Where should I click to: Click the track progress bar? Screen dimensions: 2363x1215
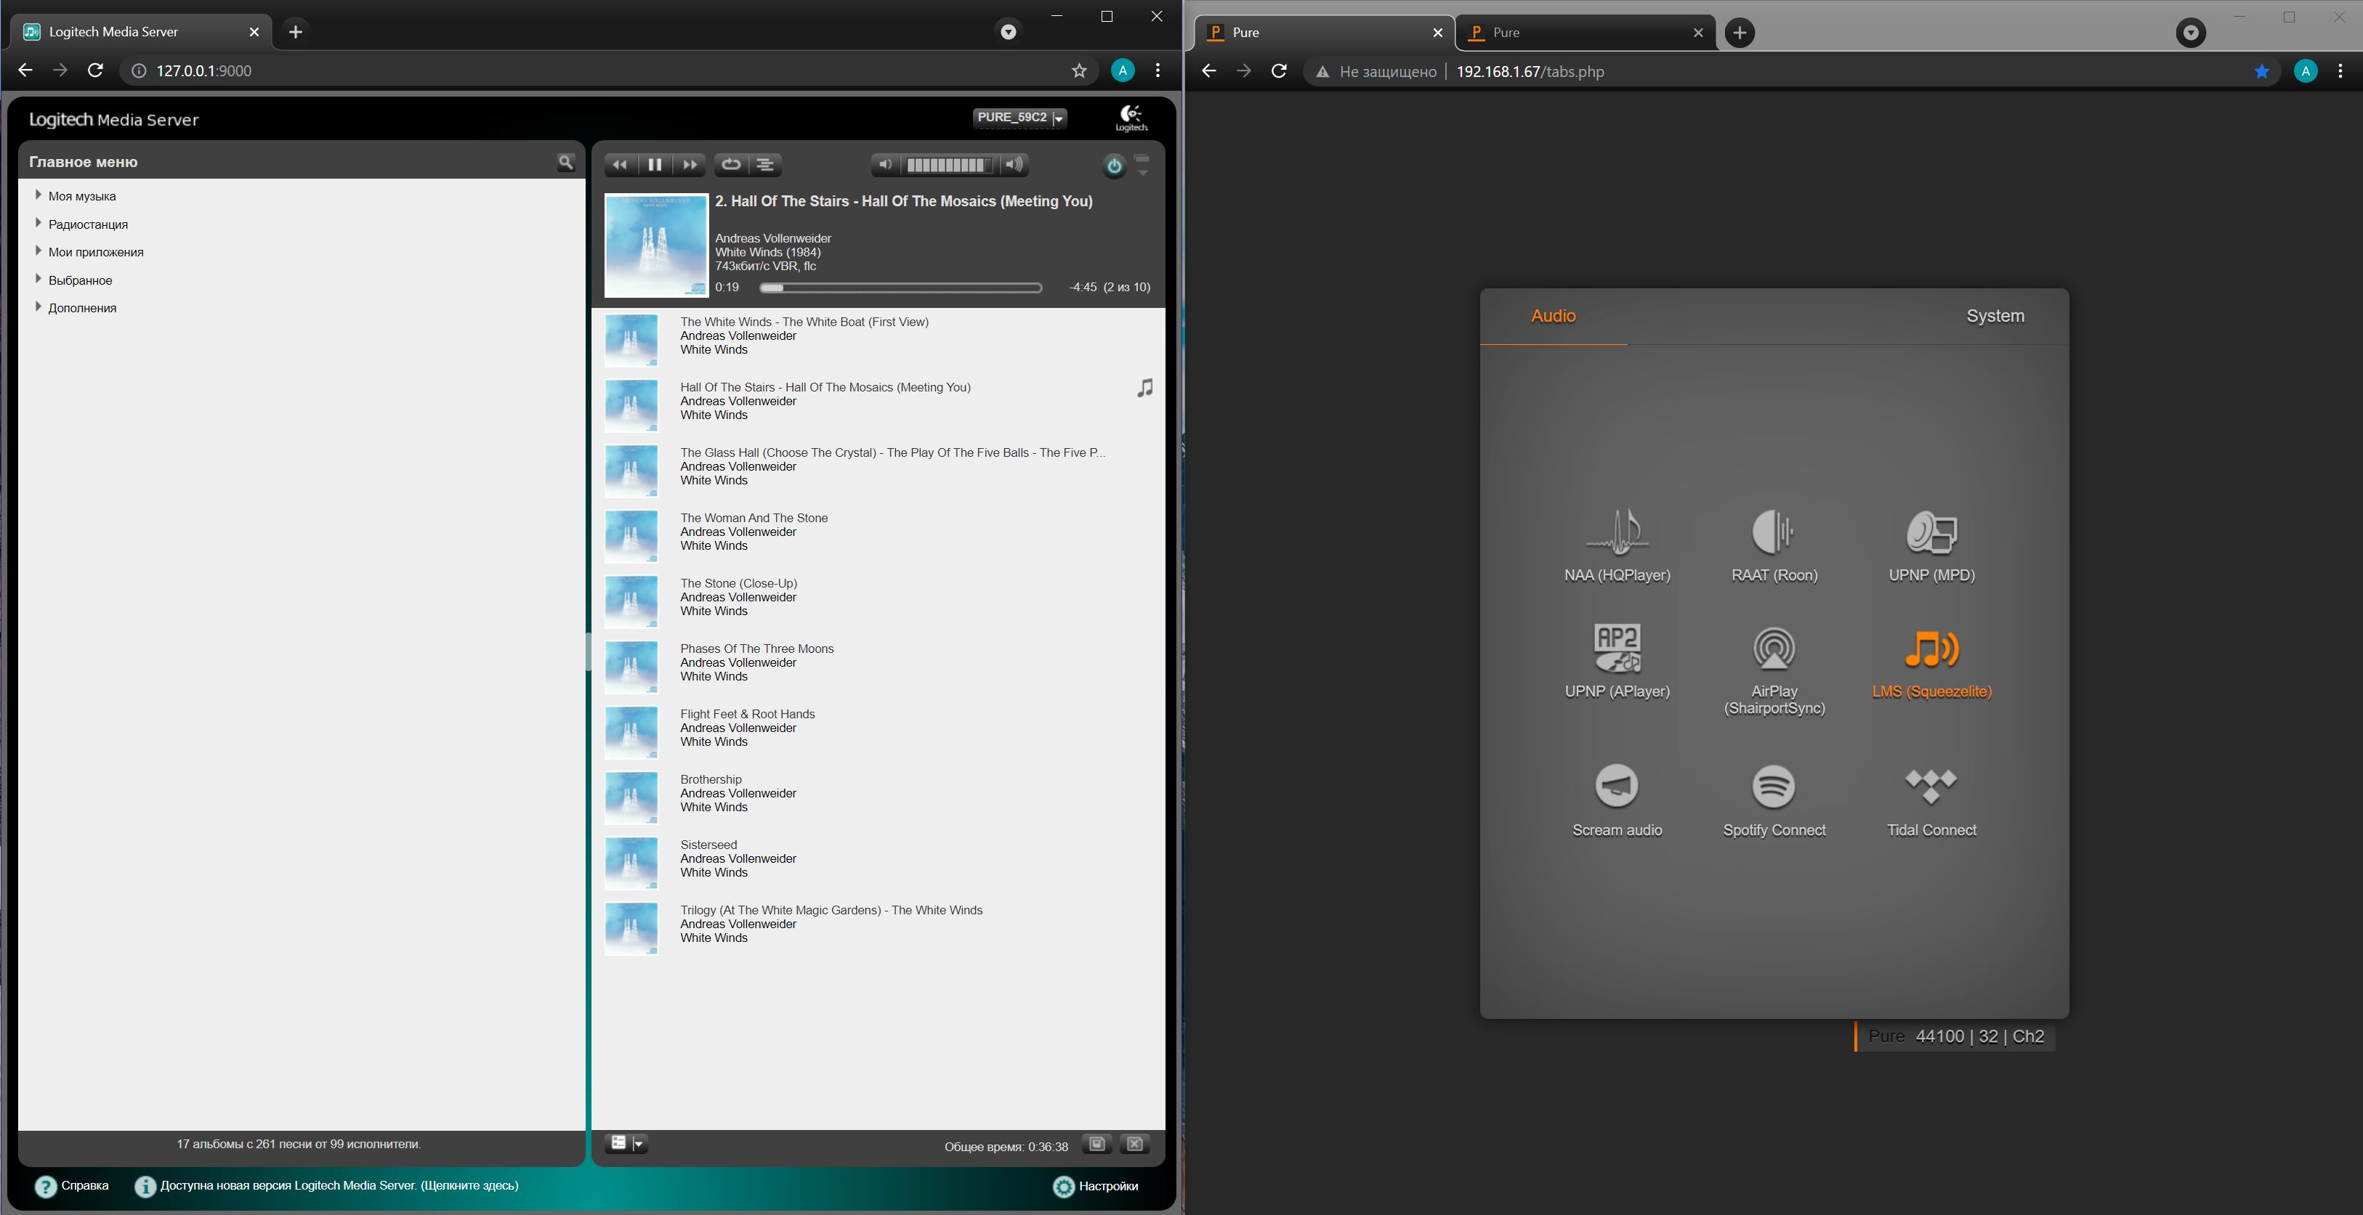(900, 288)
